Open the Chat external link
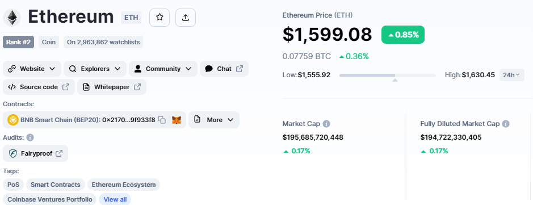 point(224,69)
